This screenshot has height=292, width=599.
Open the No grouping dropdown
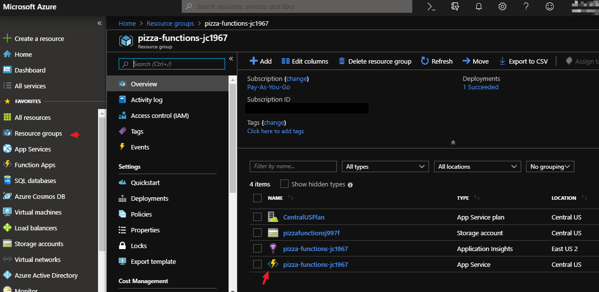[x=550, y=167]
